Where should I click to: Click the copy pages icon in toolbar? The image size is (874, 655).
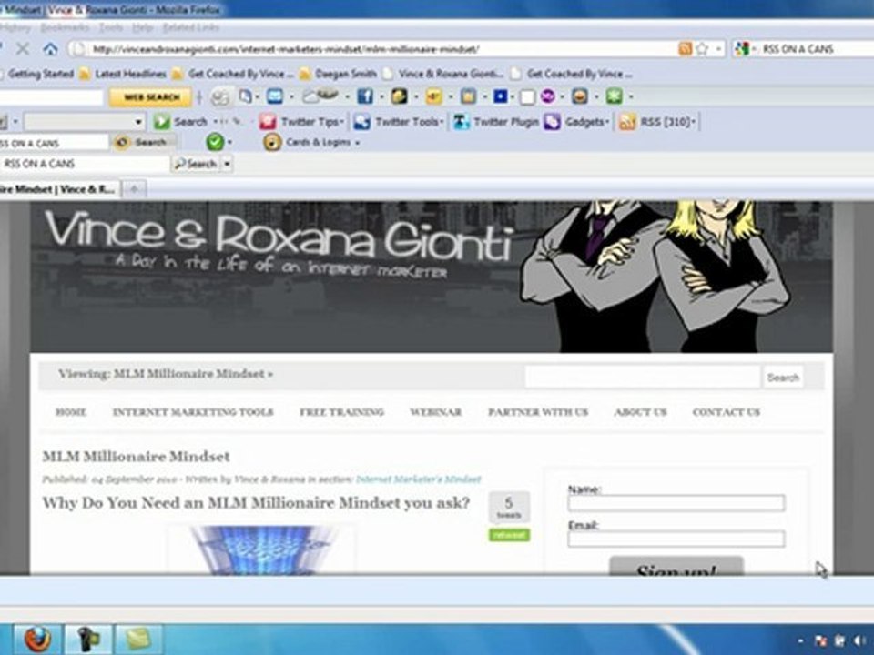pyautogui.click(x=245, y=96)
